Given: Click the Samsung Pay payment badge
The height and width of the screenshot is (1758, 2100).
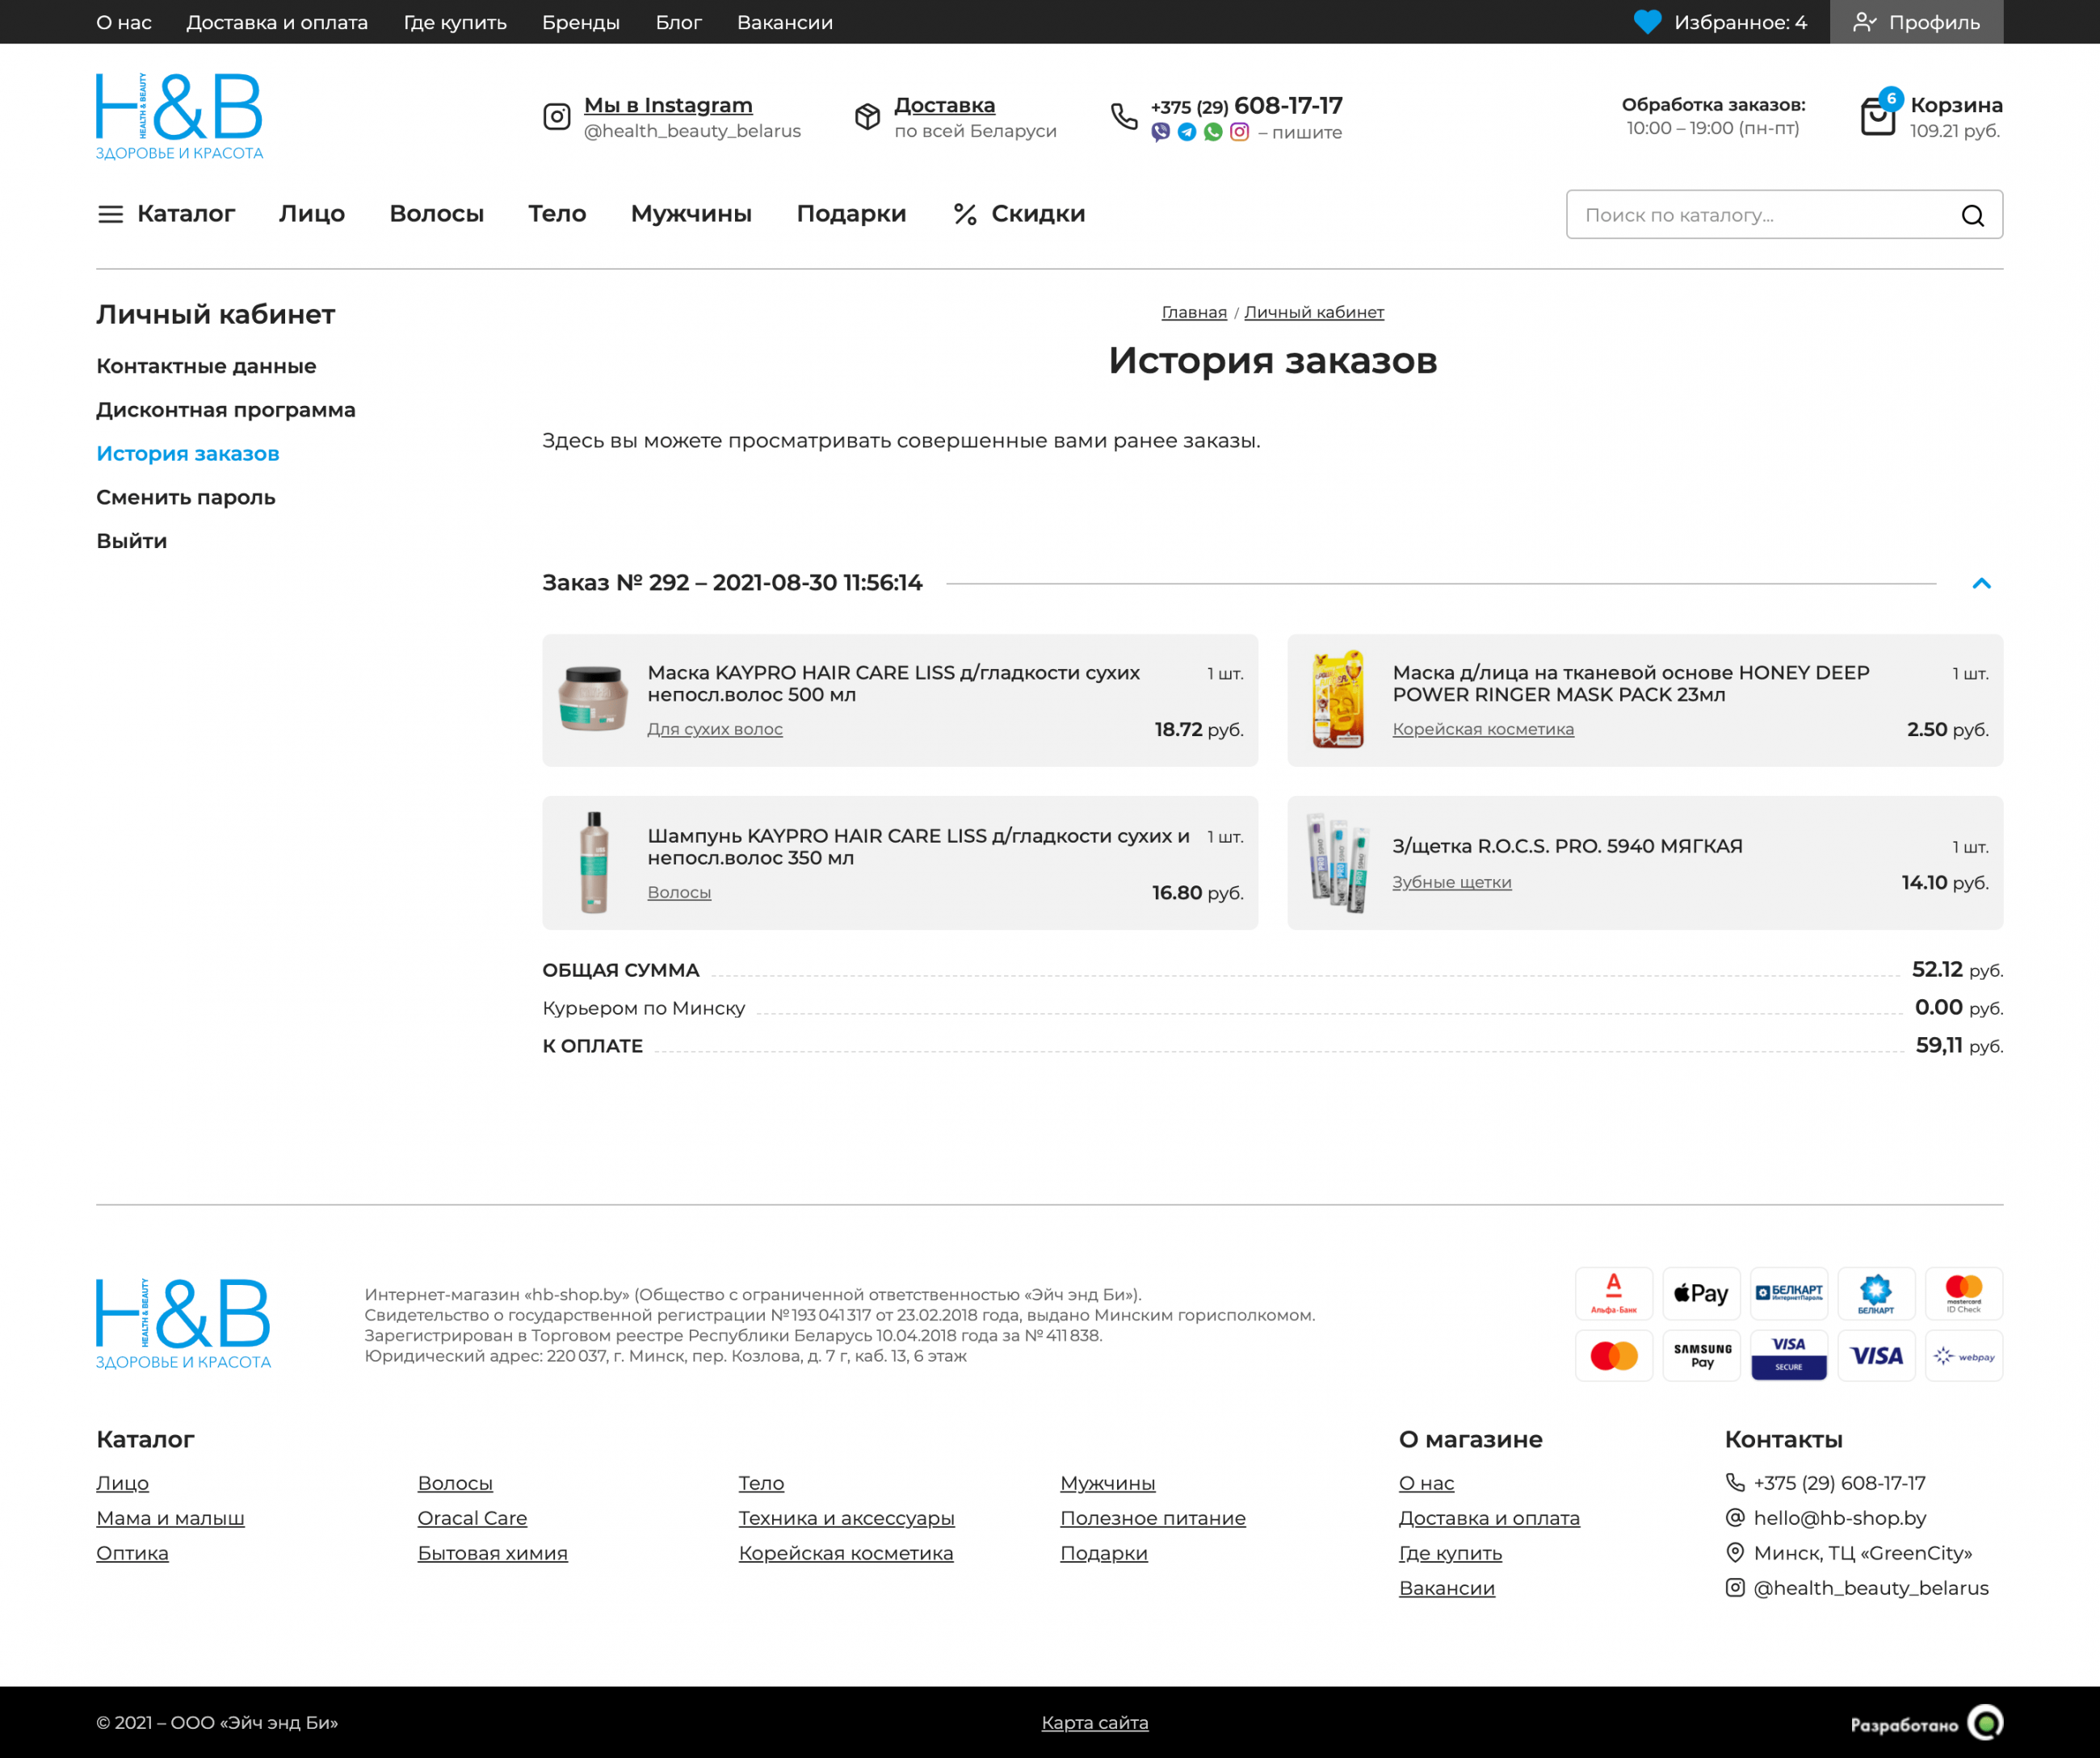Looking at the screenshot, I should [1701, 1355].
